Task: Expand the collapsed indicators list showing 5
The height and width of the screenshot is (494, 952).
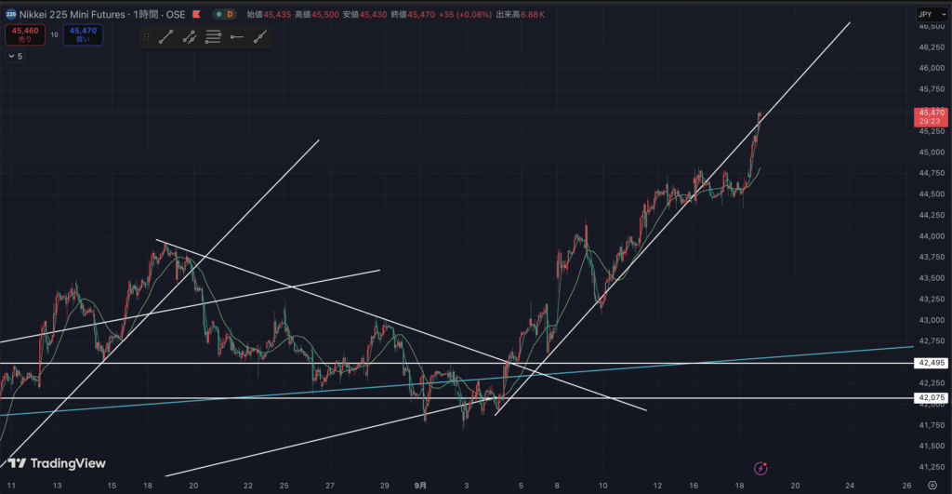Action: pyautogui.click(x=15, y=56)
